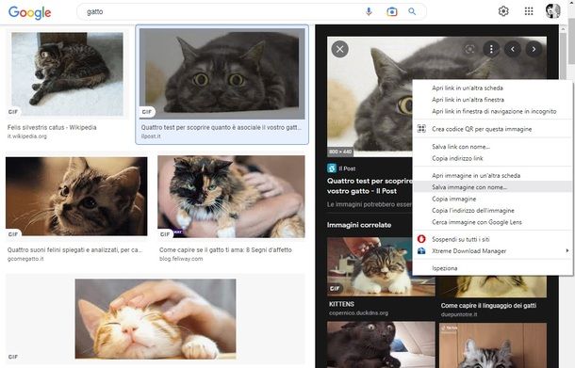The image size is (575, 368).
Task: Open the selected grey cat Il Post thumbnail
Action: coord(222,74)
